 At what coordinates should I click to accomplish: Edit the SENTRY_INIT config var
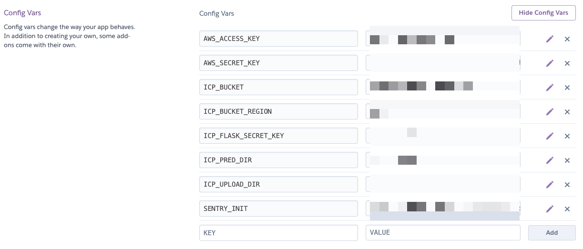pos(550,209)
